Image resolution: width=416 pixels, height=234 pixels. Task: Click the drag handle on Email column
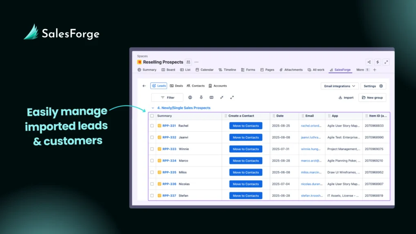pyautogui.click(x=303, y=116)
